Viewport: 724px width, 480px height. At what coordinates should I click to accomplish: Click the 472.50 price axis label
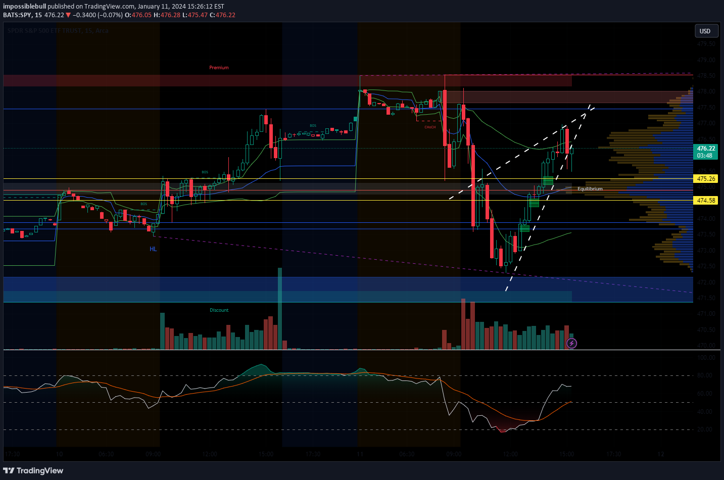point(706,266)
